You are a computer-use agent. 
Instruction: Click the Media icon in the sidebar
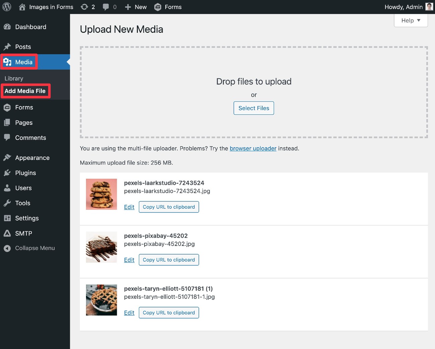[7, 62]
